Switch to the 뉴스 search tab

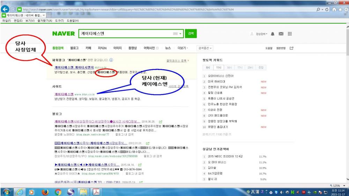168,48
